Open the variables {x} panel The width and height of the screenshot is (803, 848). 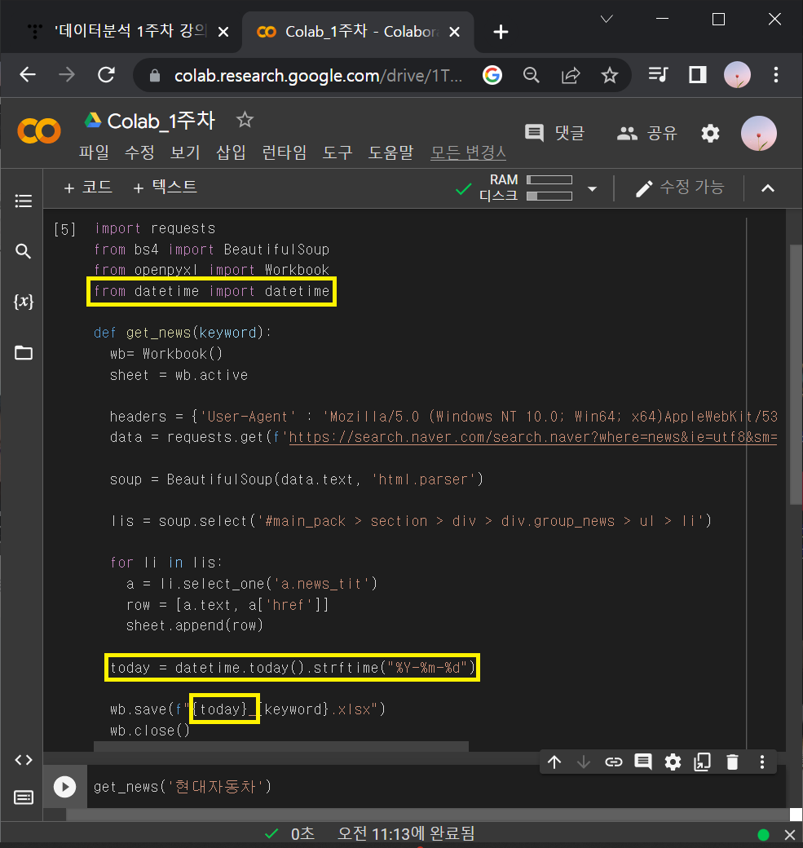(x=24, y=301)
